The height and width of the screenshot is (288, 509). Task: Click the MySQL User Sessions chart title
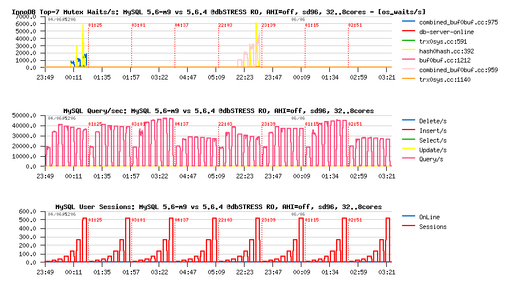coord(218,207)
